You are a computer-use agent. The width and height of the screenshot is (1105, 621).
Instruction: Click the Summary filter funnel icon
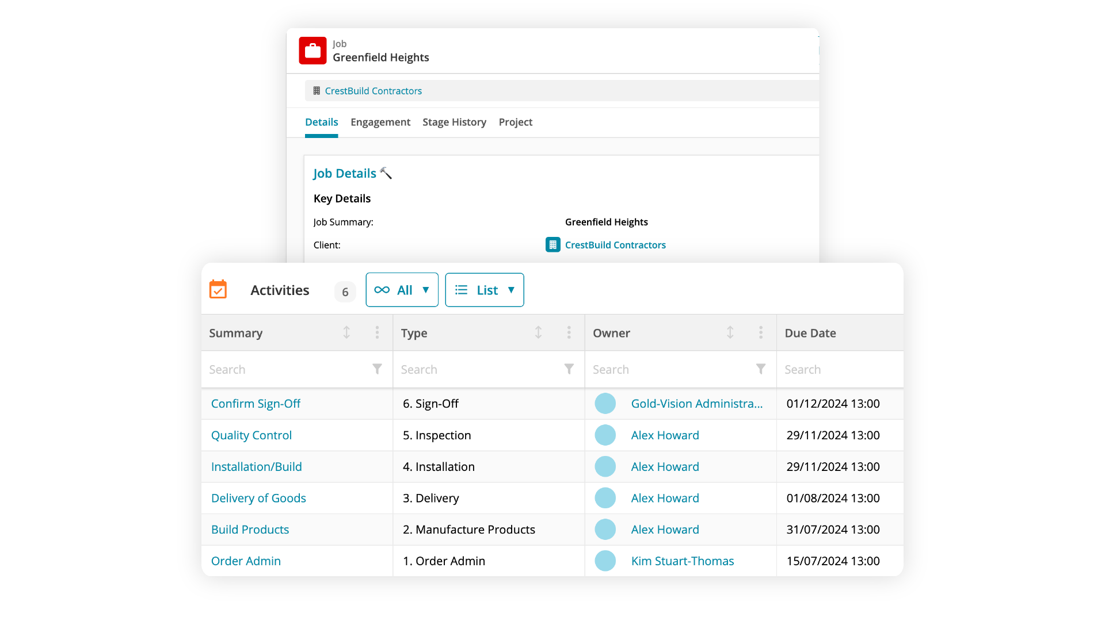[377, 369]
